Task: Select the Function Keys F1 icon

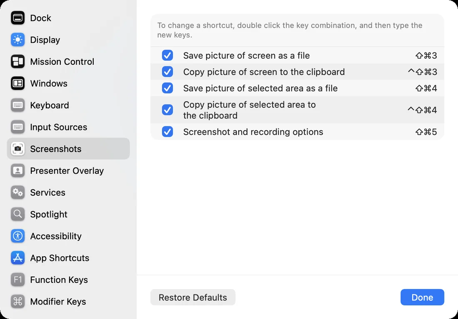Action: (18, 280)
